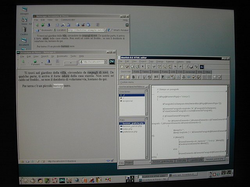Image resolution: width=250 pixels, height=187 pixels.
Task: Apply Strikethrough from the bluefish quick bar
Action: pos(149,77)
